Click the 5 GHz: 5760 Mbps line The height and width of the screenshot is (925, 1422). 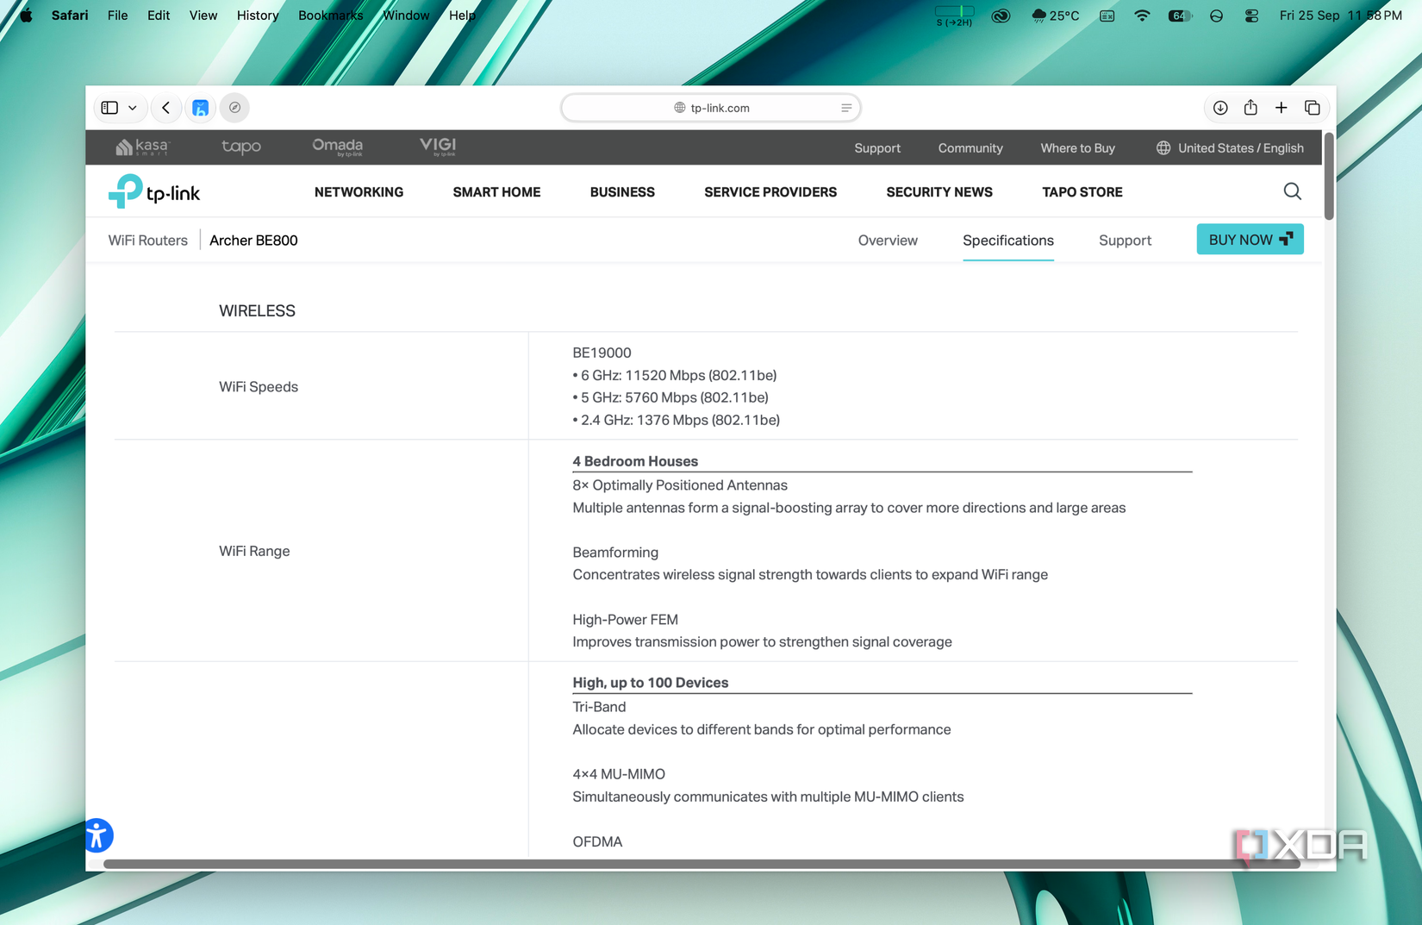click(x=670, y=397)
